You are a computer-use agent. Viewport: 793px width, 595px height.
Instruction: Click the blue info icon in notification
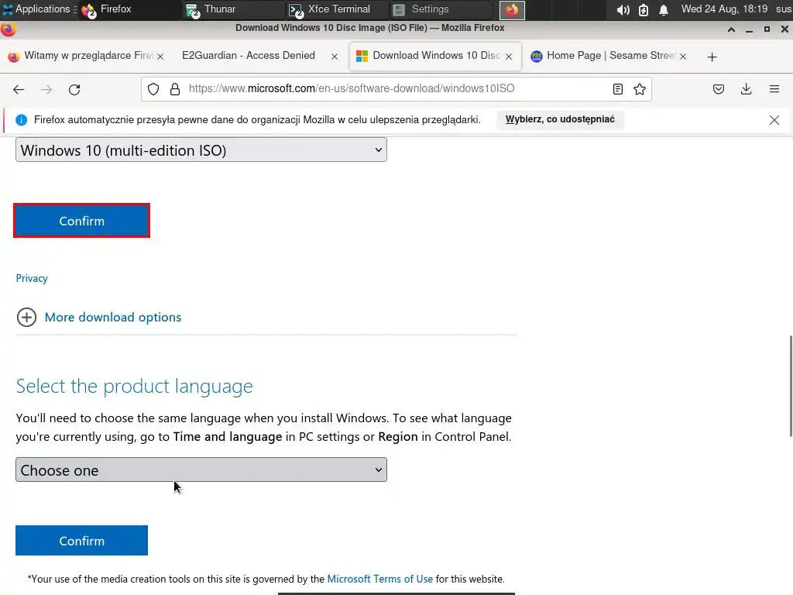pyautogui.click(x=21, y=120)
